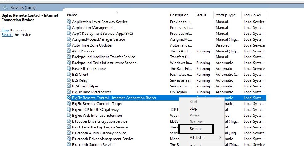Toggle sort arrow above Name column
The height and width of the screenshot is (146, 304).
117,12
